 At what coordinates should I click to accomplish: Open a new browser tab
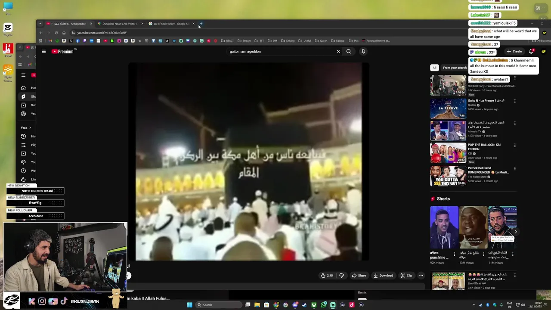(x=201, y=24)
